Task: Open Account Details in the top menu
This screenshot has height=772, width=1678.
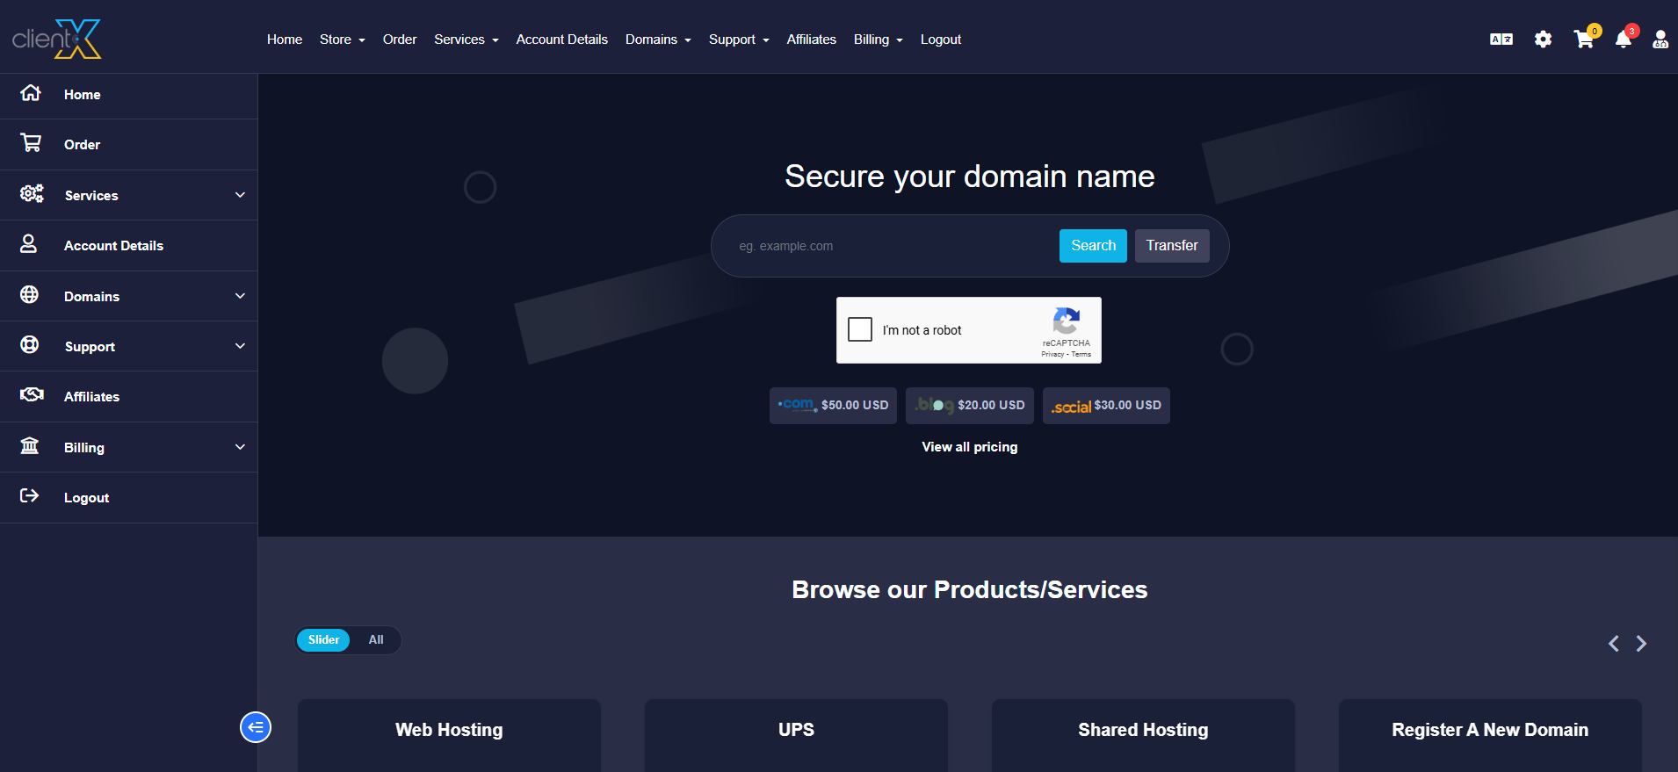Action: click(x=561, y=40)
